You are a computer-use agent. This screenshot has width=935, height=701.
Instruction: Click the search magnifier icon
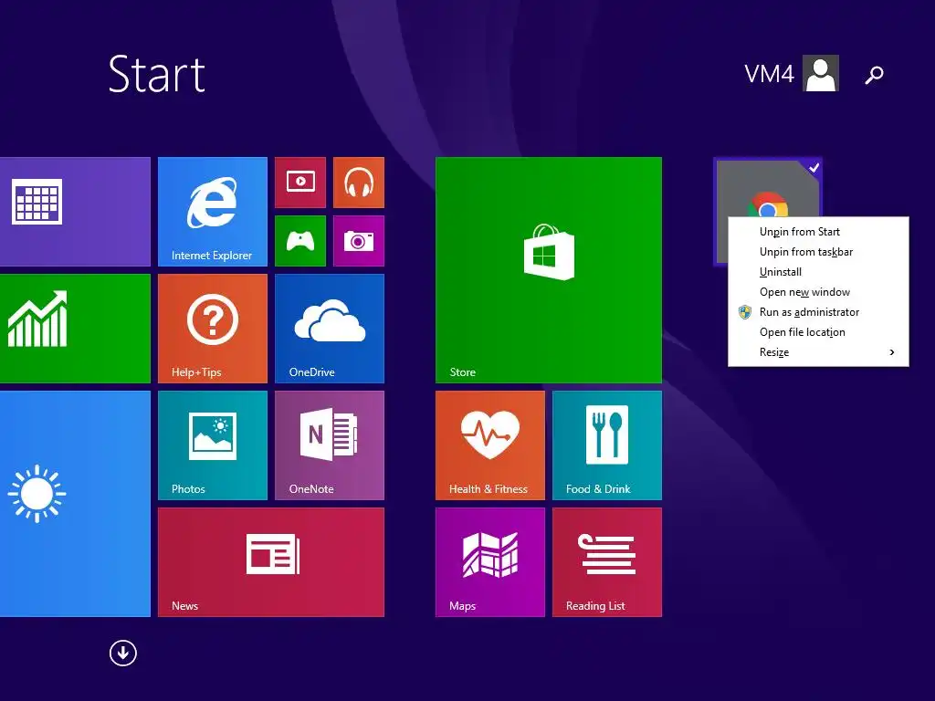pos(874,75)
